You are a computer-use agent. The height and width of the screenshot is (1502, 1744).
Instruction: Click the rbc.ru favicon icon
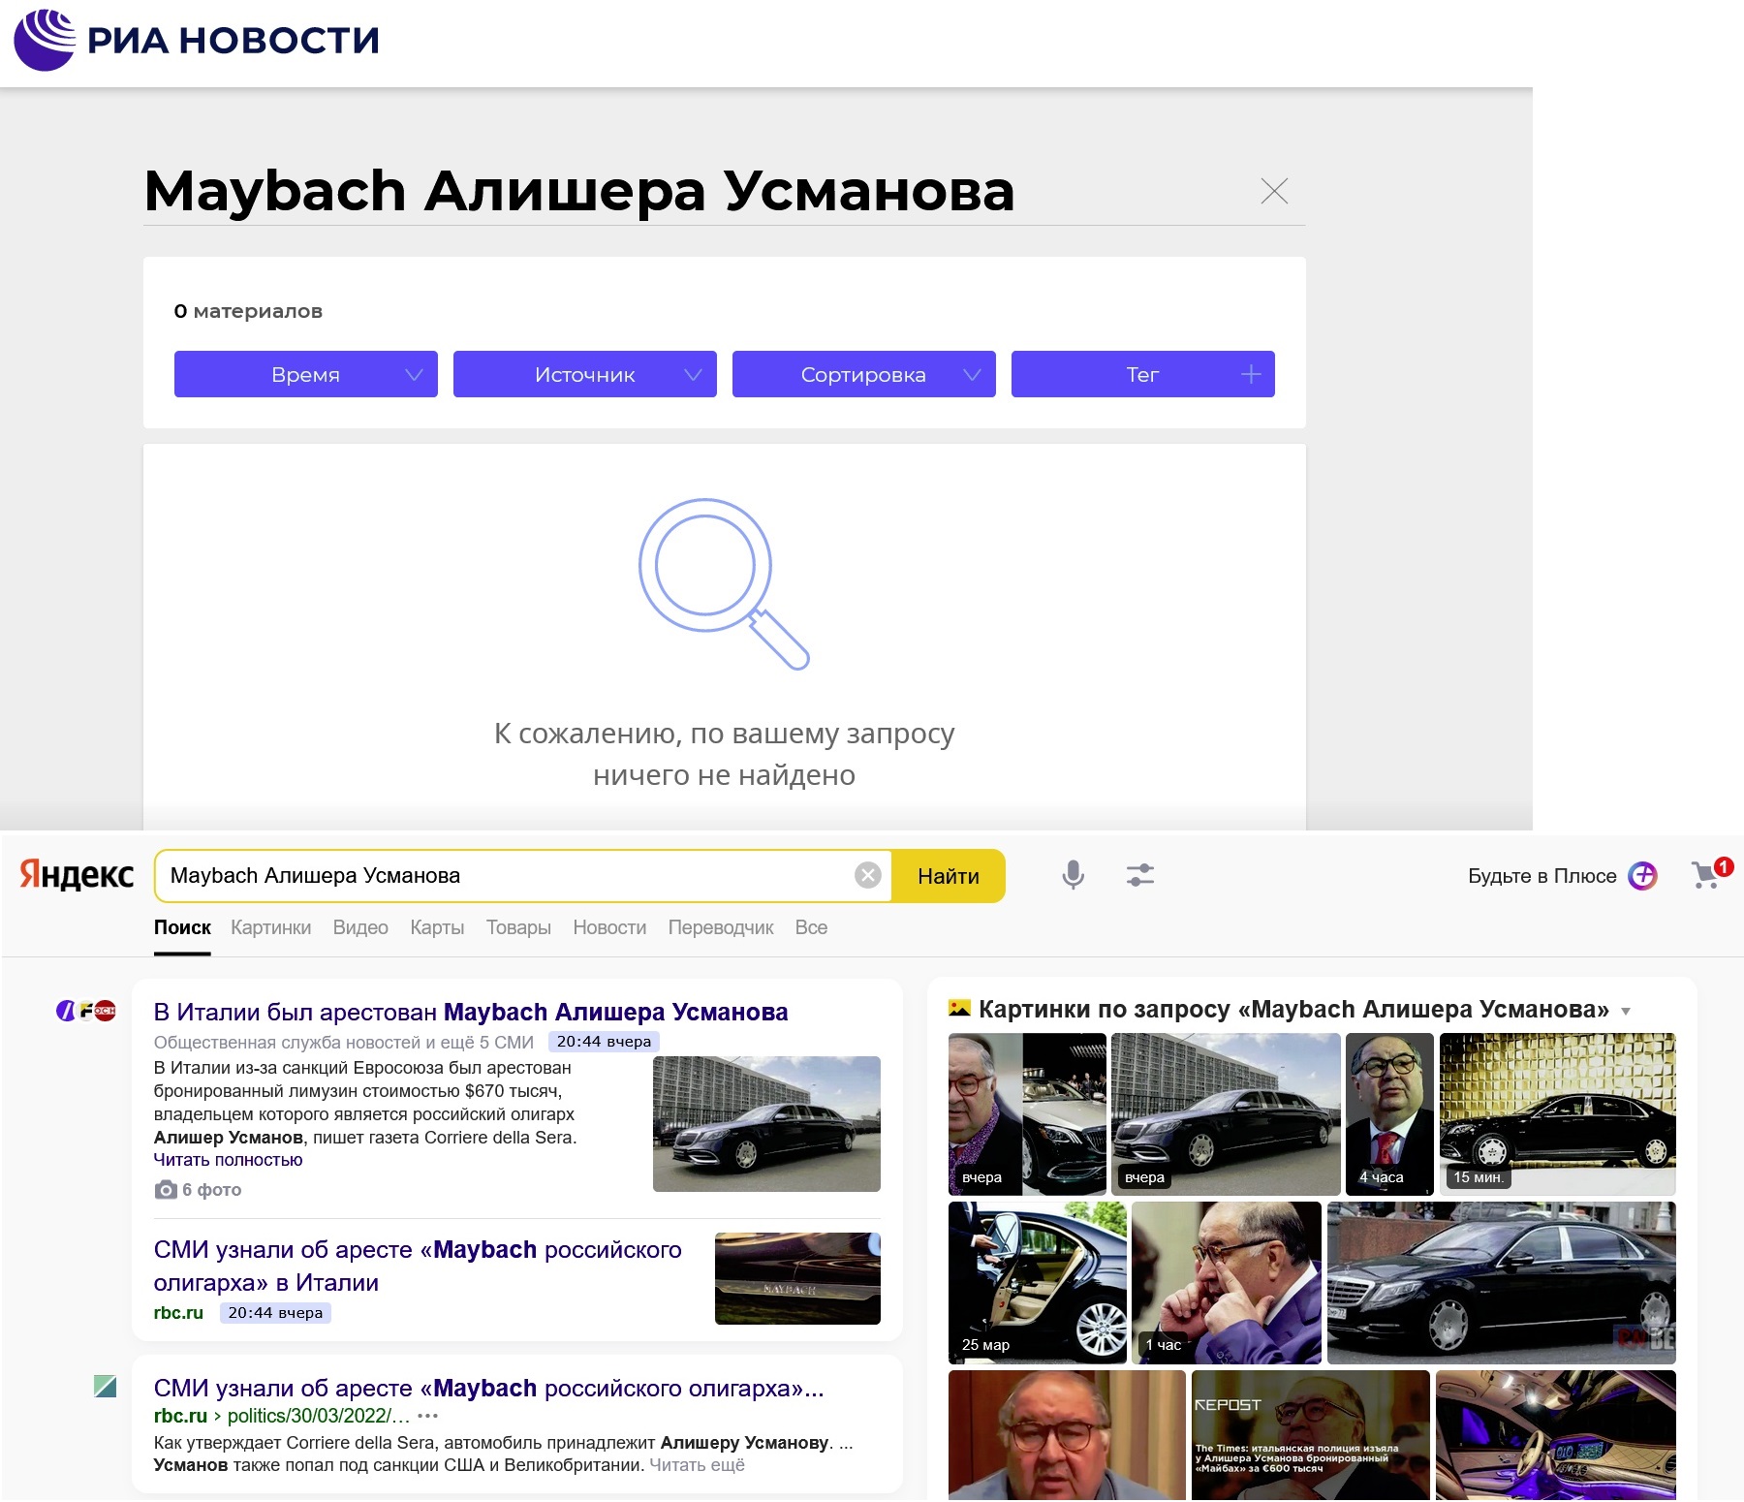pos(106,1387)
